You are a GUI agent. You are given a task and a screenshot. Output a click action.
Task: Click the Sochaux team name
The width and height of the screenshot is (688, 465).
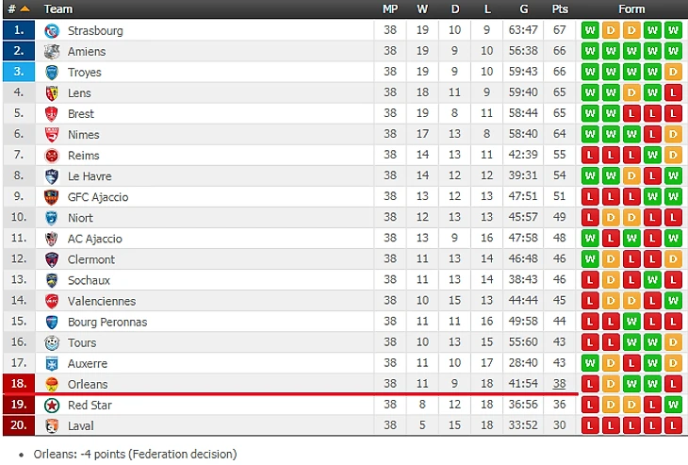click(89, 280)
